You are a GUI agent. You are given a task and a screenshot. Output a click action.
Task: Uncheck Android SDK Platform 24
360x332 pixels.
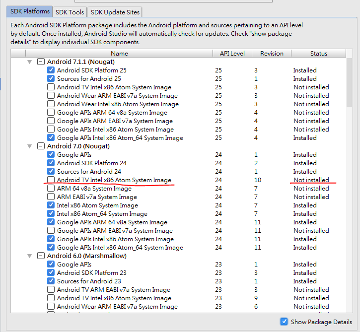pyautogui.click(x=51, y=163)
